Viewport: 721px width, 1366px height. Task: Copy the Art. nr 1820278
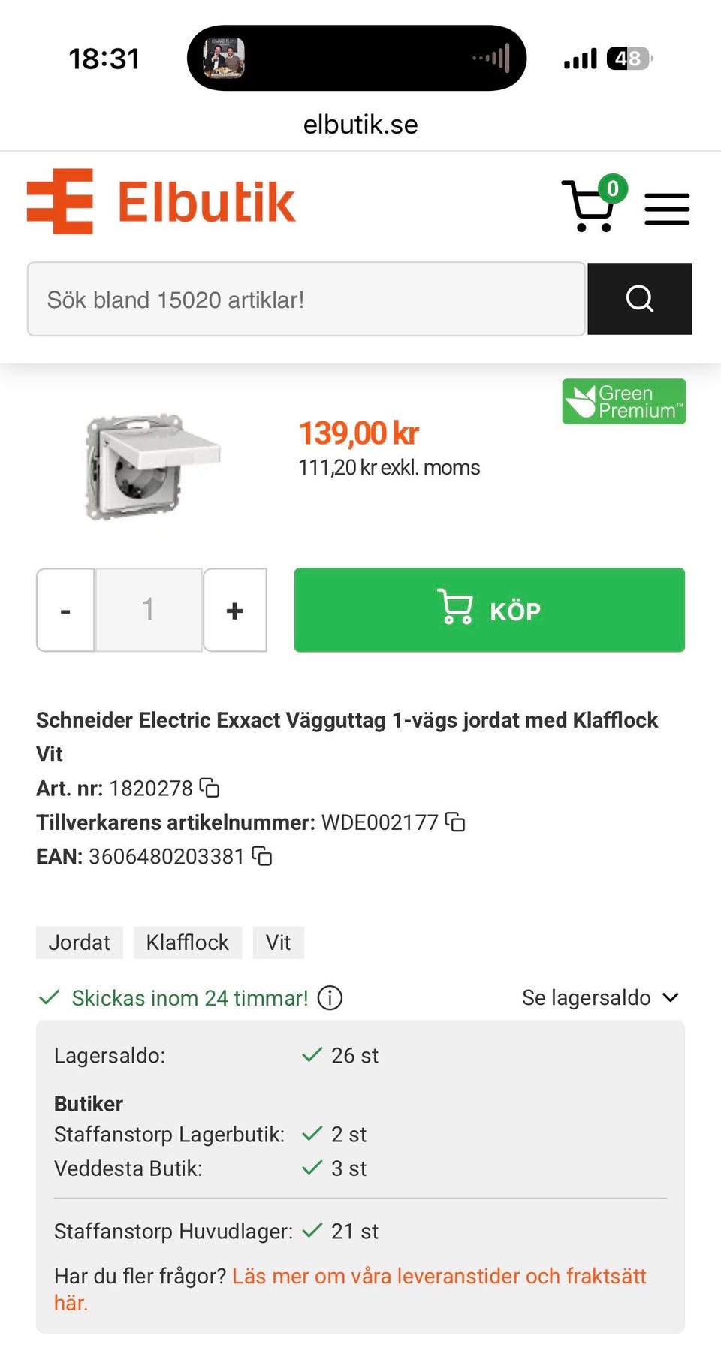click(210, 788)
